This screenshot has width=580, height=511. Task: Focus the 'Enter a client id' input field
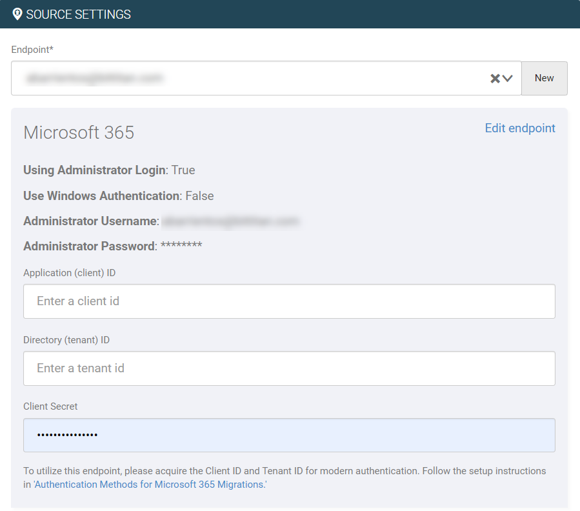coord(289,301)
